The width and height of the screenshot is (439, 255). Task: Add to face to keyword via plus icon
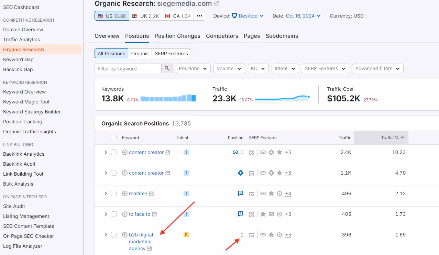pyautogui.click(x=125, y=214)
